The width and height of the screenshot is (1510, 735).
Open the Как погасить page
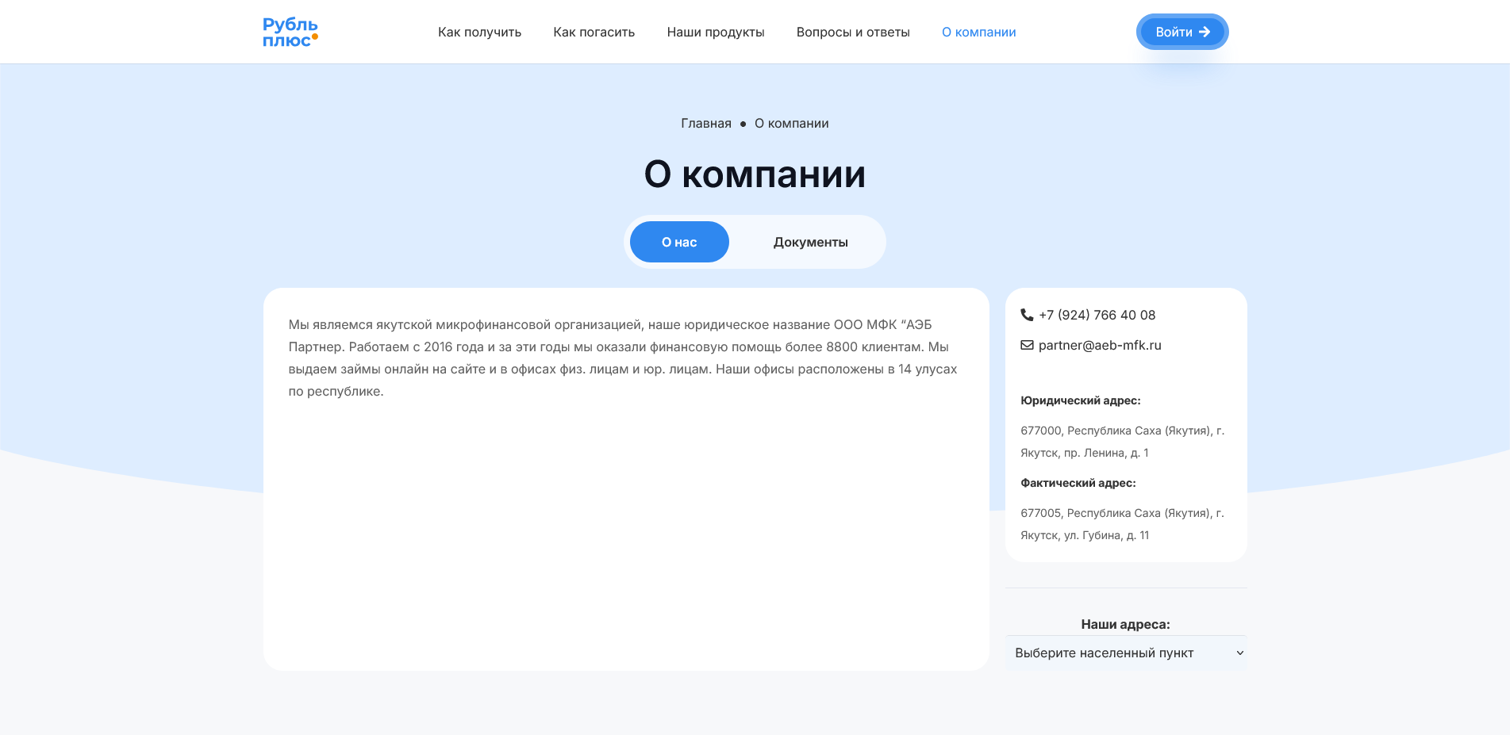[594, 32]
